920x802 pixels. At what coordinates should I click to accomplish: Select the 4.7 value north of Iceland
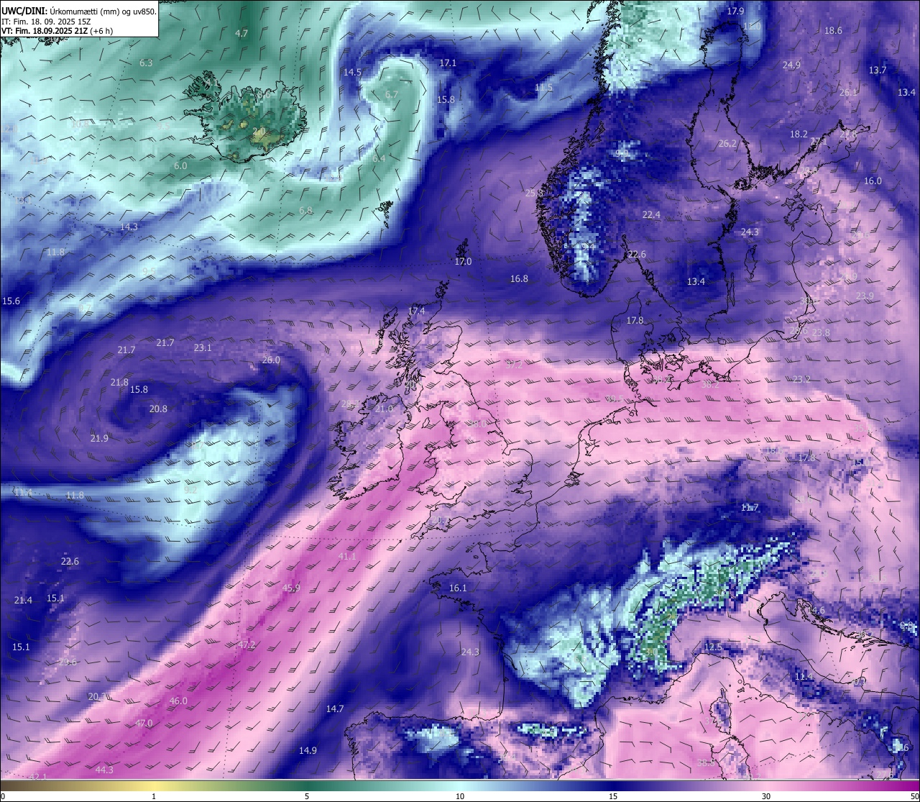tap(241, 34)
